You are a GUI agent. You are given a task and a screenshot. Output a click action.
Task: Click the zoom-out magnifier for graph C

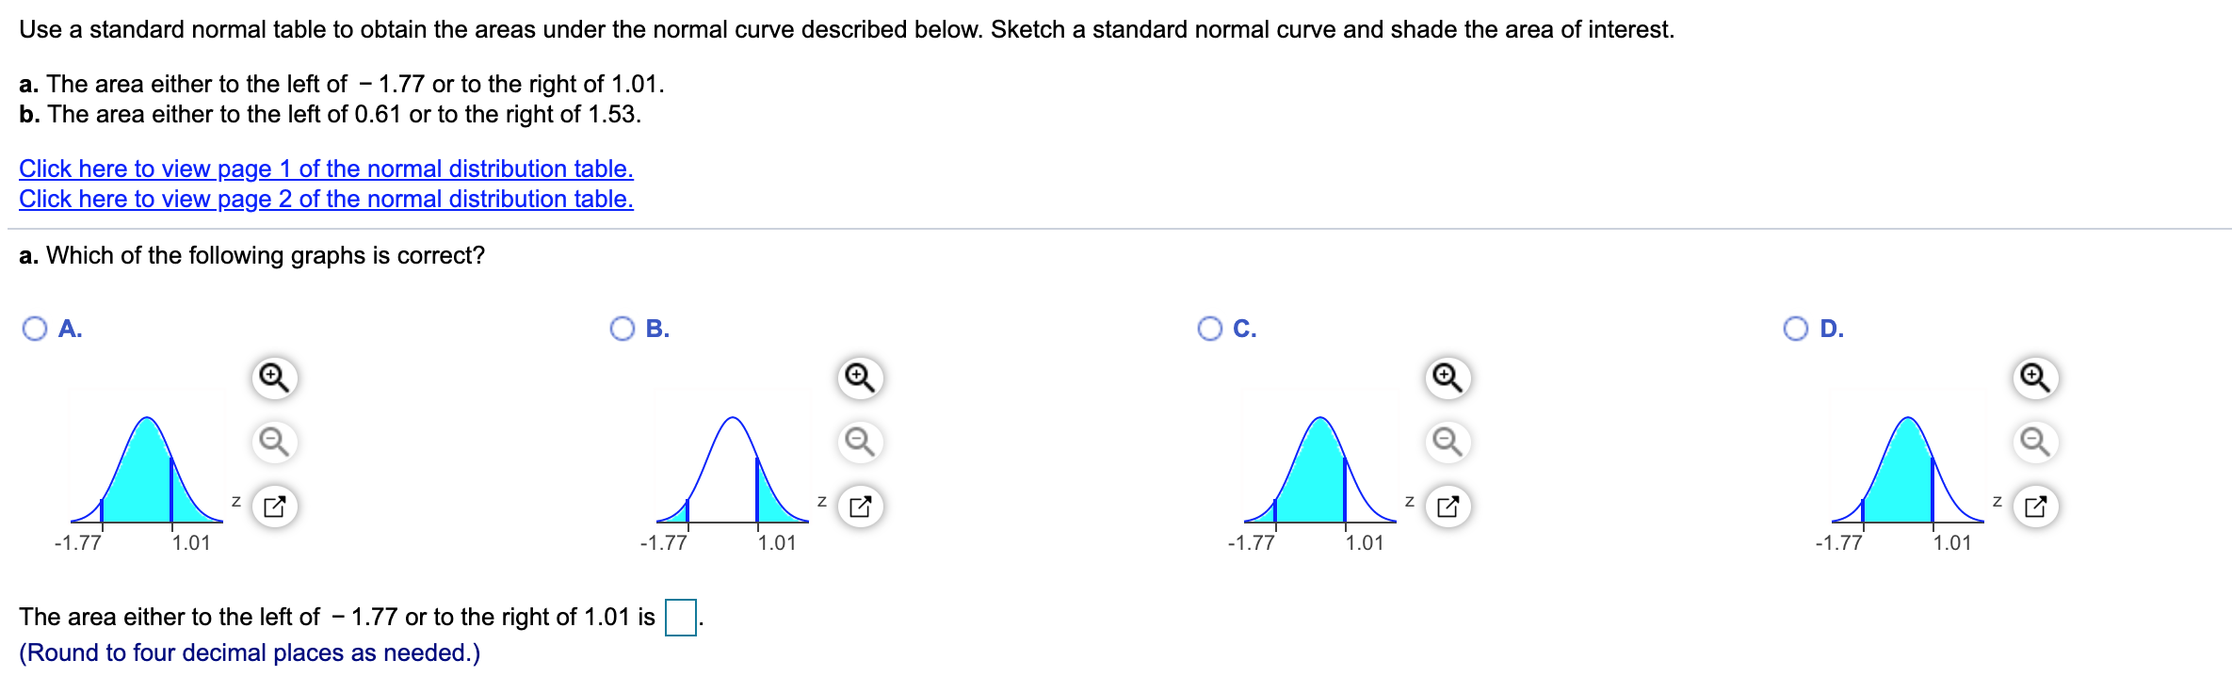point(1446,441)
